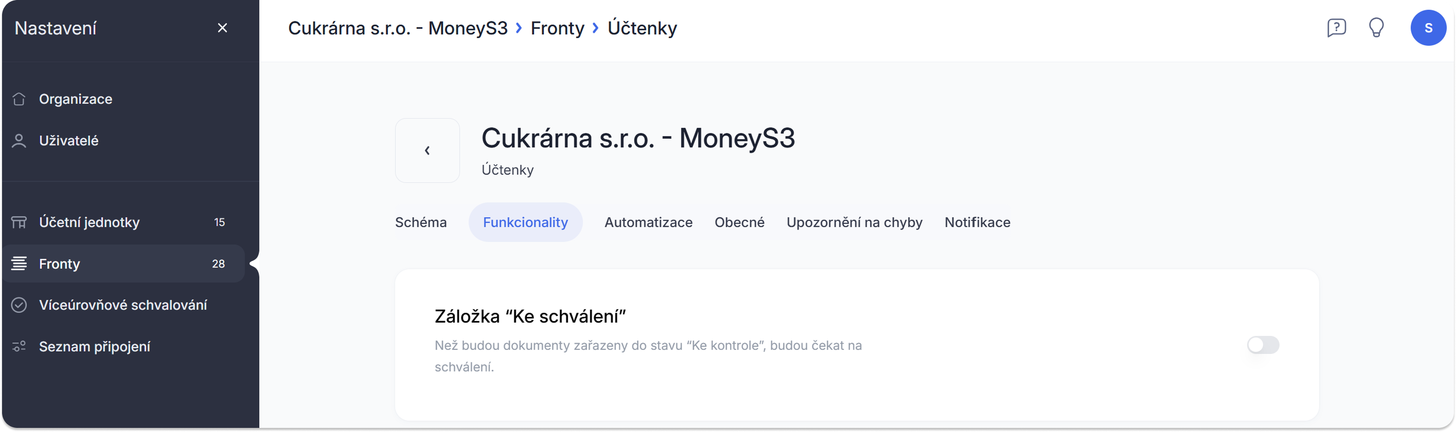1456x432 pixels.
Task: Open the Upozornění na chyby tab
Action: (x=854, y=222)
